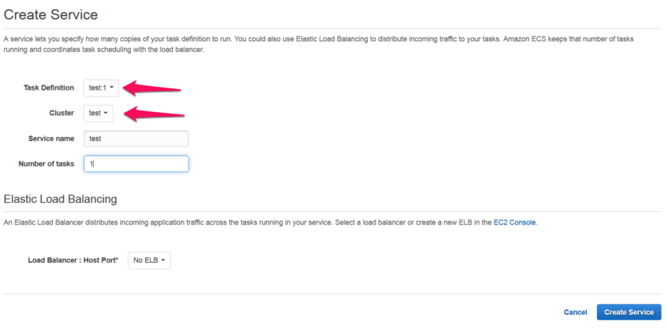Click the caret icon in the Cluster selector

(106, 113)
